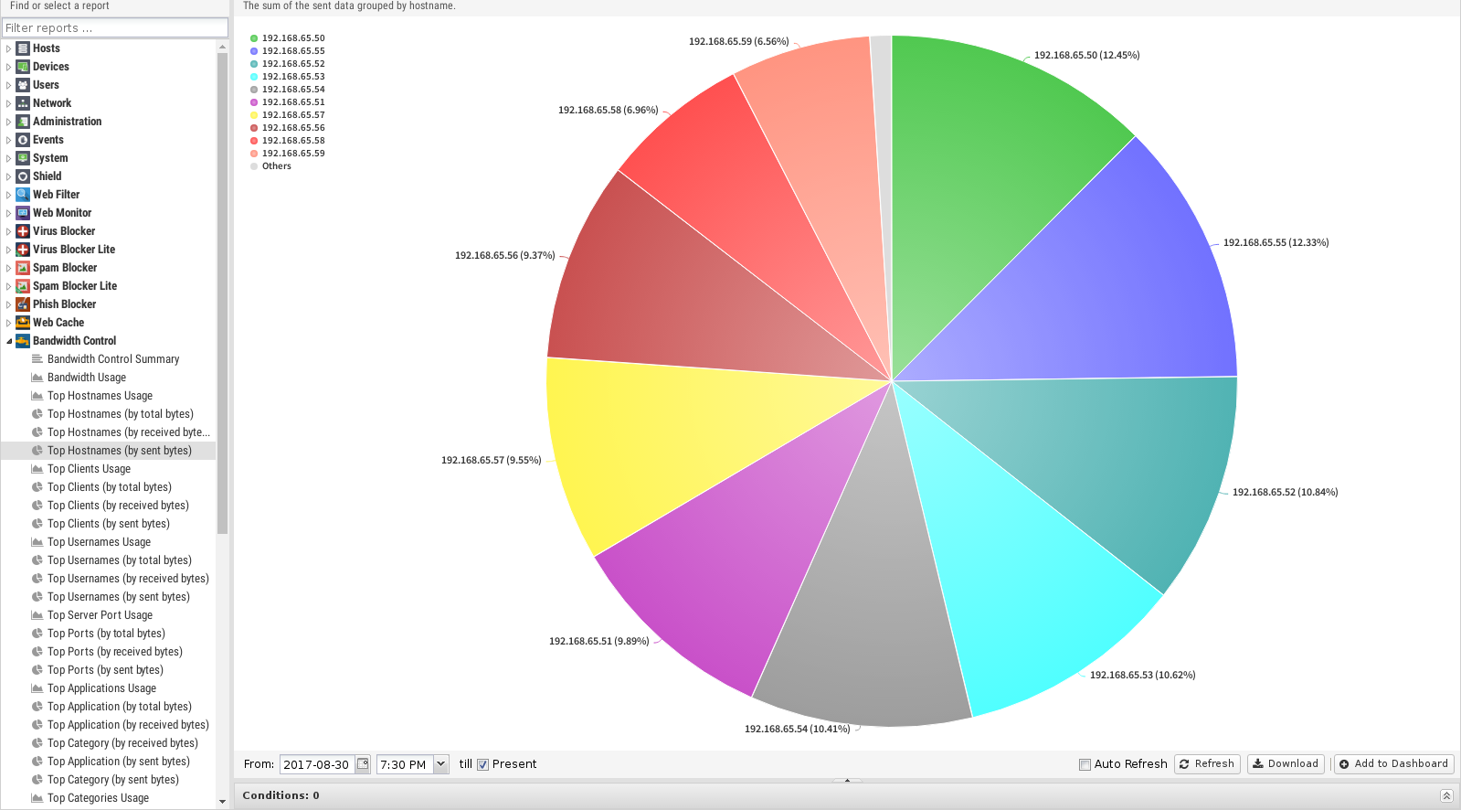1461x810 pixels.
Task: Expand the Events tree node
Action: pyautogui.click(x=9, y=140)
